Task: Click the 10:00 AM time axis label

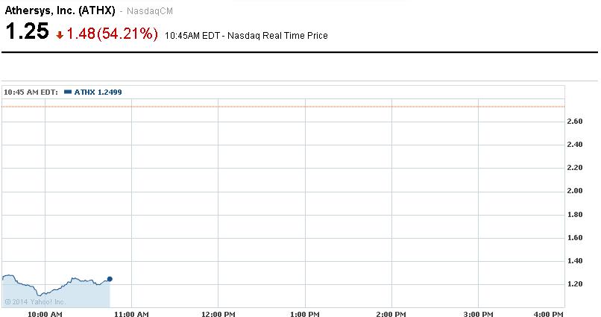Action: (x=45, y=314)
